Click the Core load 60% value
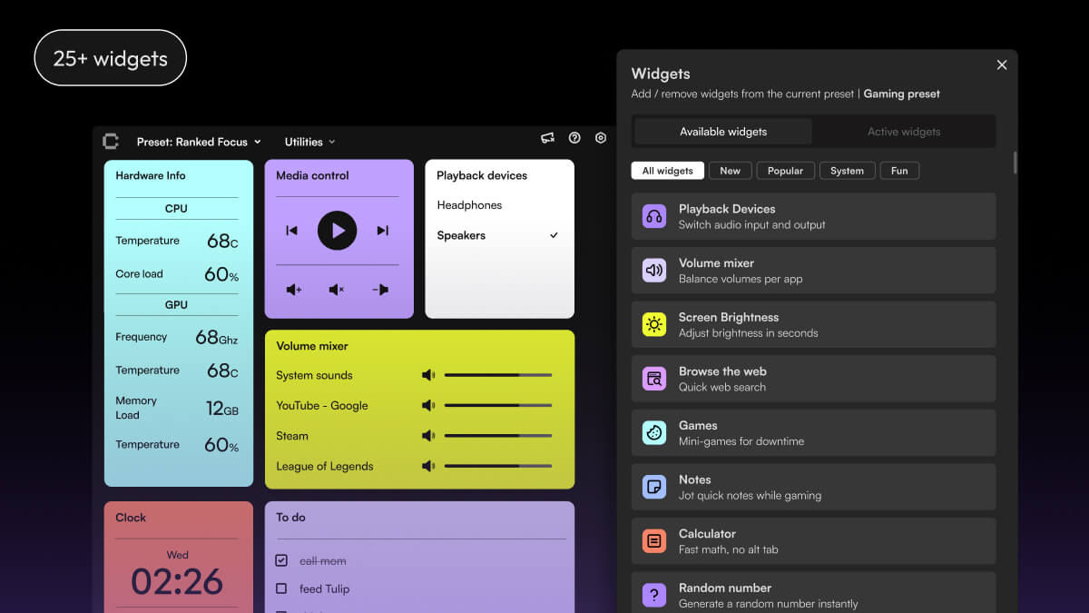The image size is (1089, 613). (221, 274)
